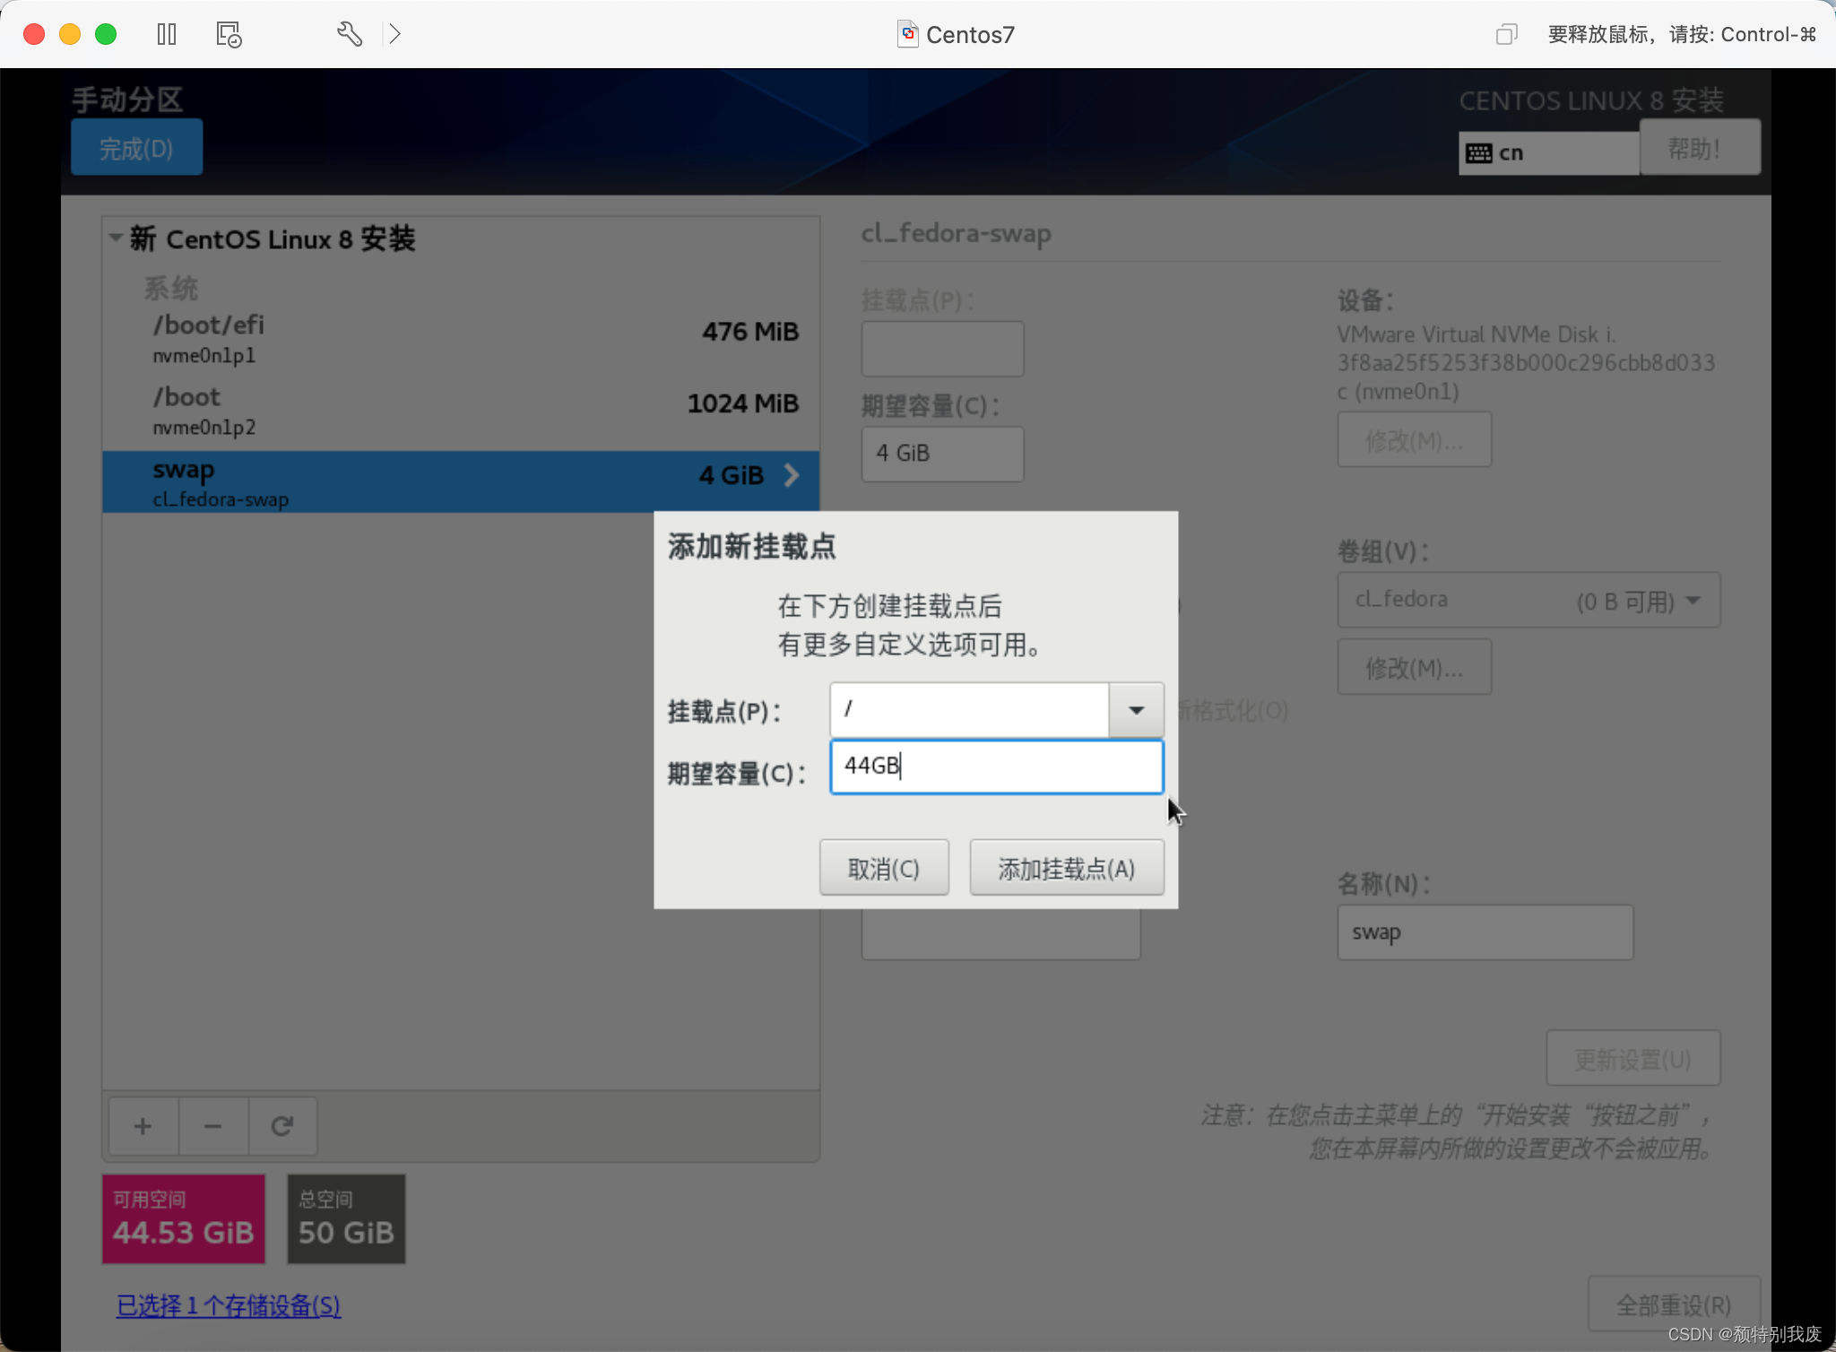Click the add partition plus icon
This screenshot has width=1836, height=1352.
tap(143, 1126)
